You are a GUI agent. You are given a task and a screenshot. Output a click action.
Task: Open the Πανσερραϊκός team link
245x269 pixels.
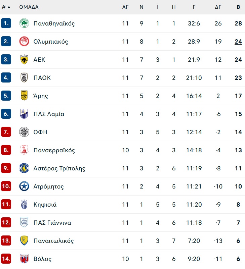[54, 150]
